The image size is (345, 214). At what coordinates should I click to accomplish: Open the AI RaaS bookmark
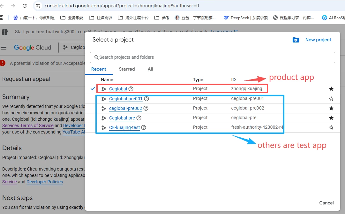coord(333,18)
